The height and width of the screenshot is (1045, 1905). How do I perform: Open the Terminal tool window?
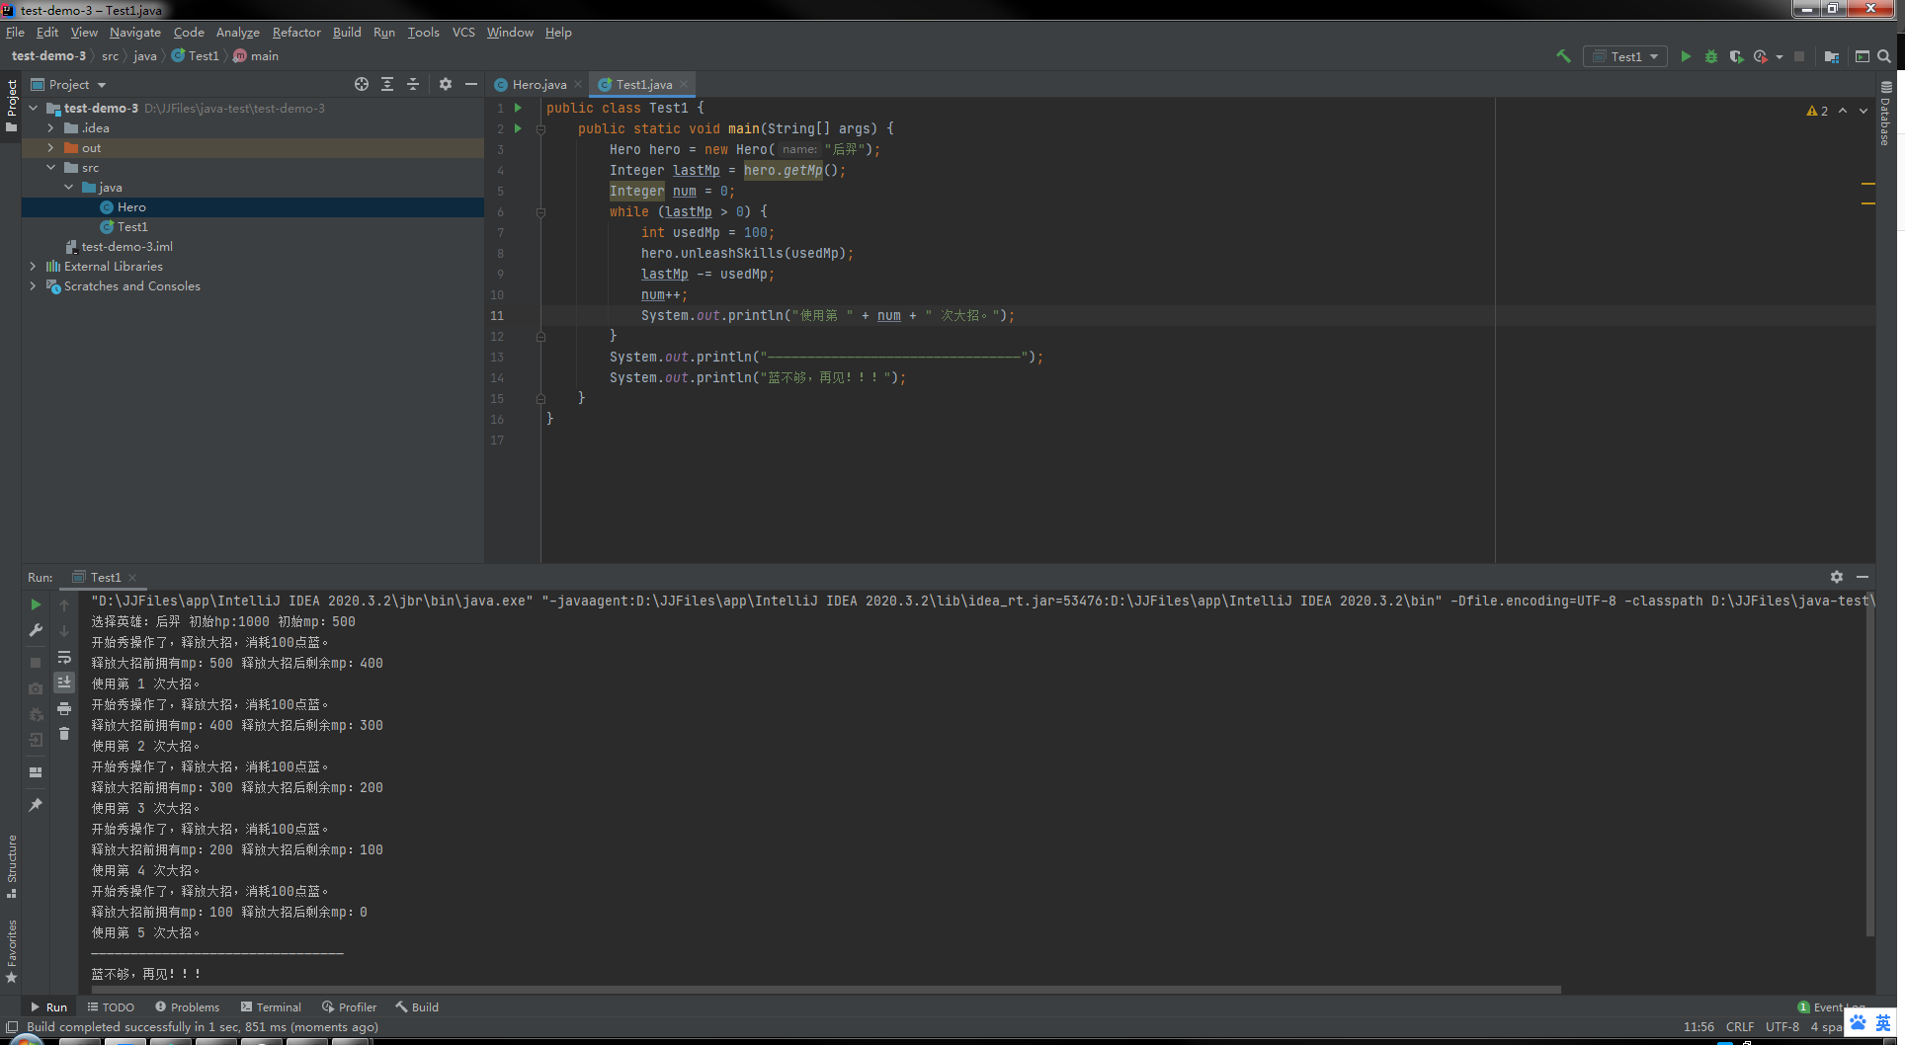click(x=271, y=1007)
